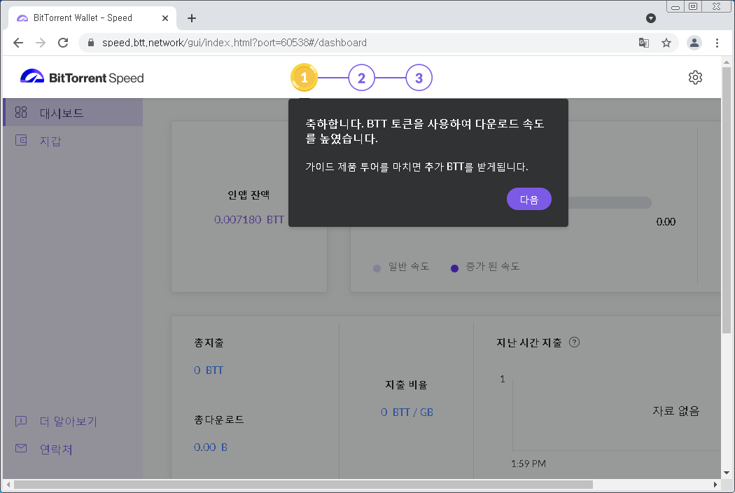Click the vertical scrollbar thumb
Screen dimensions: 735x493
tap(727, 200)
